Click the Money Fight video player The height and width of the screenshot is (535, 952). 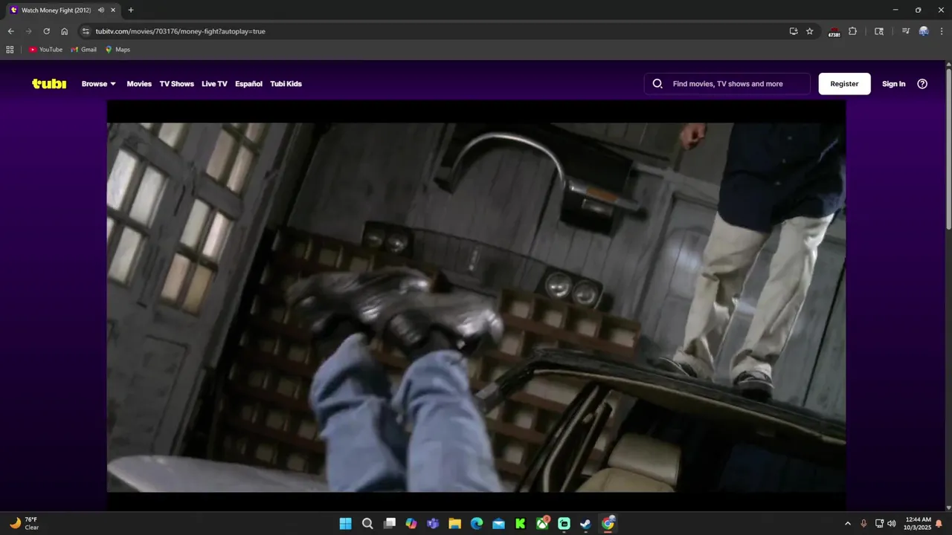coord(476,306)
